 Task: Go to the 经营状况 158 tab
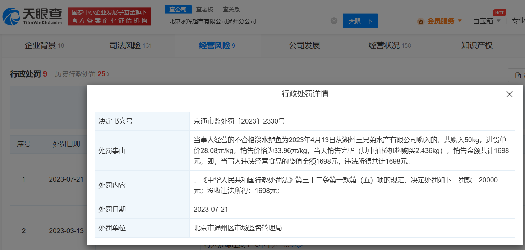point(389,45)
